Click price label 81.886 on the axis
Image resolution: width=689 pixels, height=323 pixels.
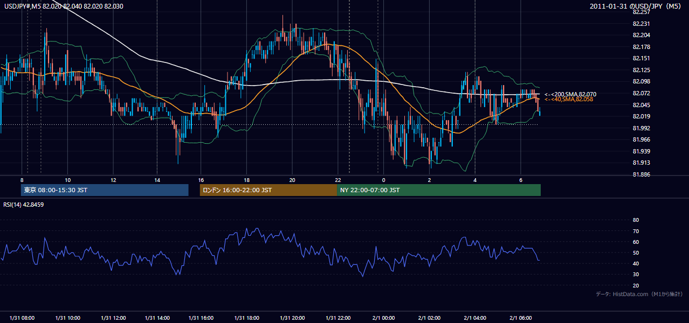(x=640, y=174)
